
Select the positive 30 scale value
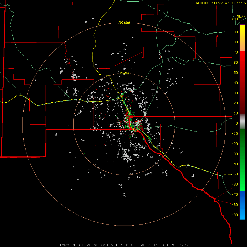click(236, 93)
